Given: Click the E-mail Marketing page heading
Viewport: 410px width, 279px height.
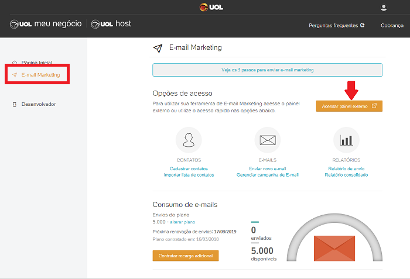Looking at the screenshot, I should coord(195,47).
